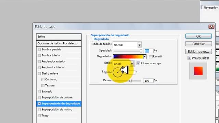Click the Ángulo dial control
Viewport: 219px width, 123px height.
click(118, 72)
